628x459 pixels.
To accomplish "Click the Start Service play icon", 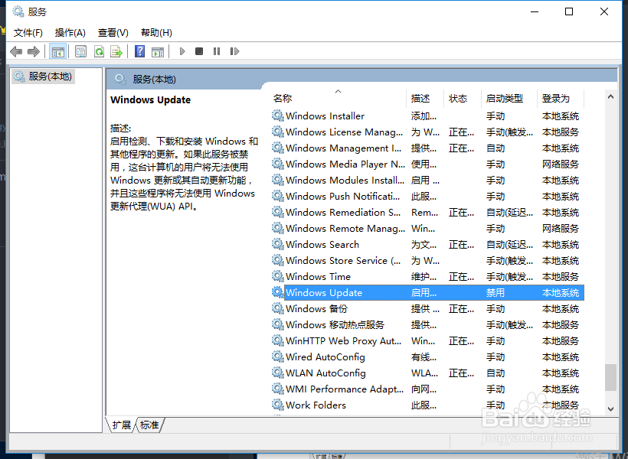I will 182,51.
